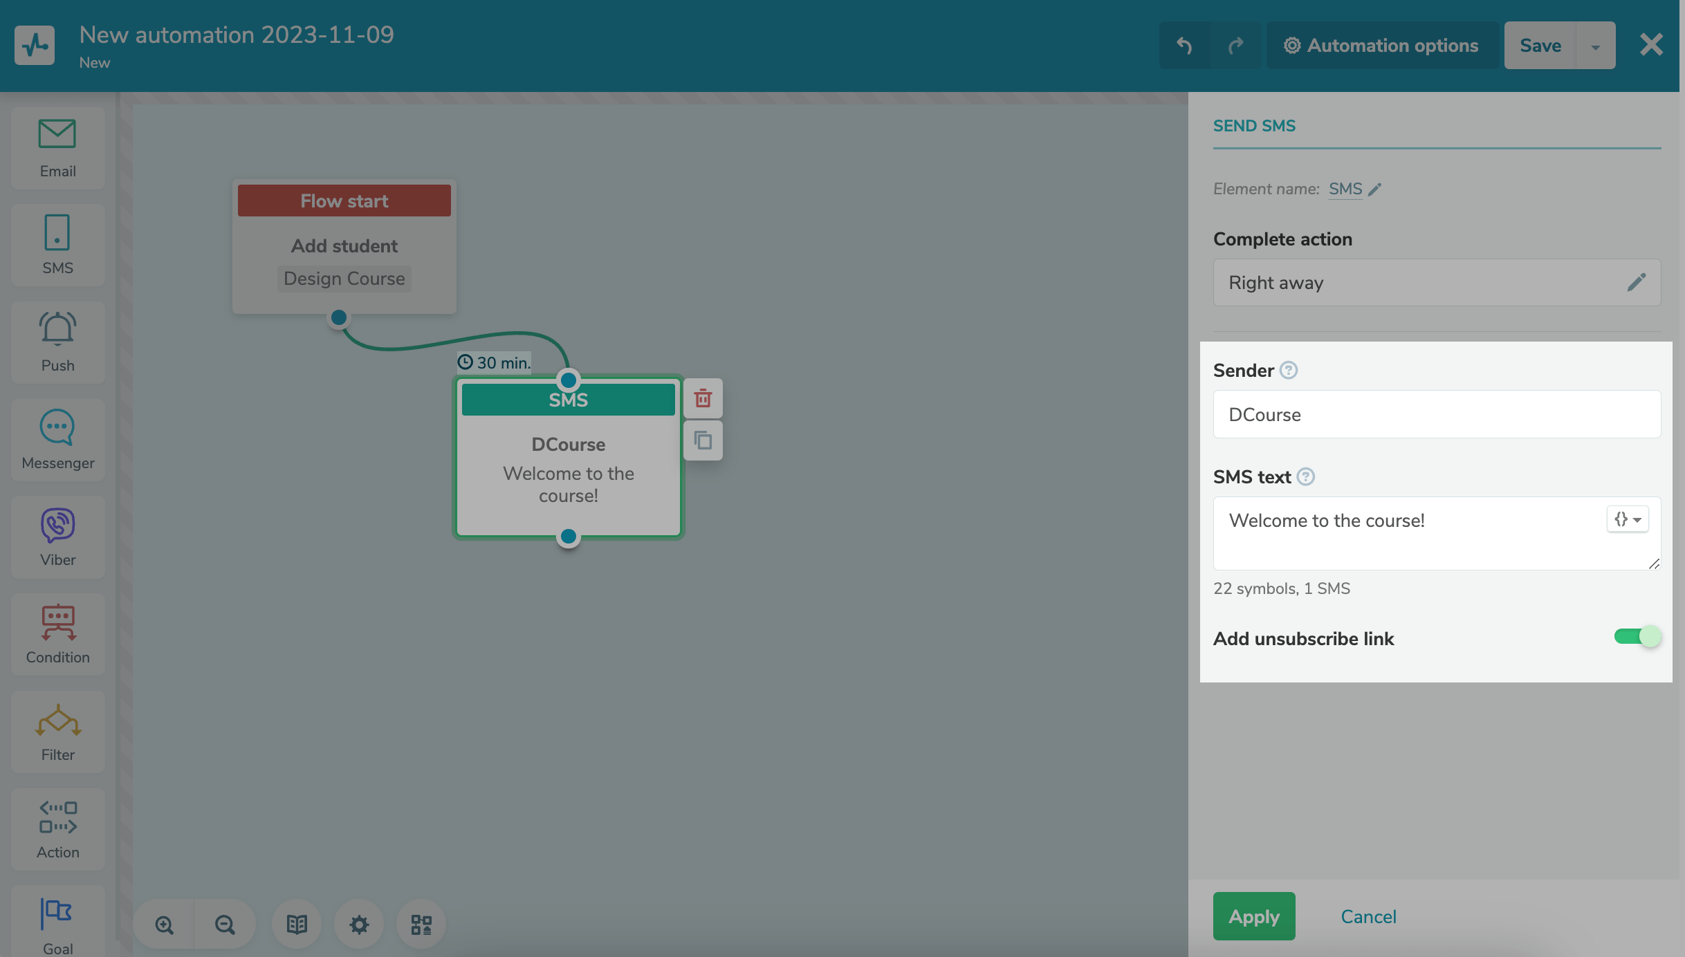
Task: Delete the SMS block with trash icon
Action: (x=703, y=398)
